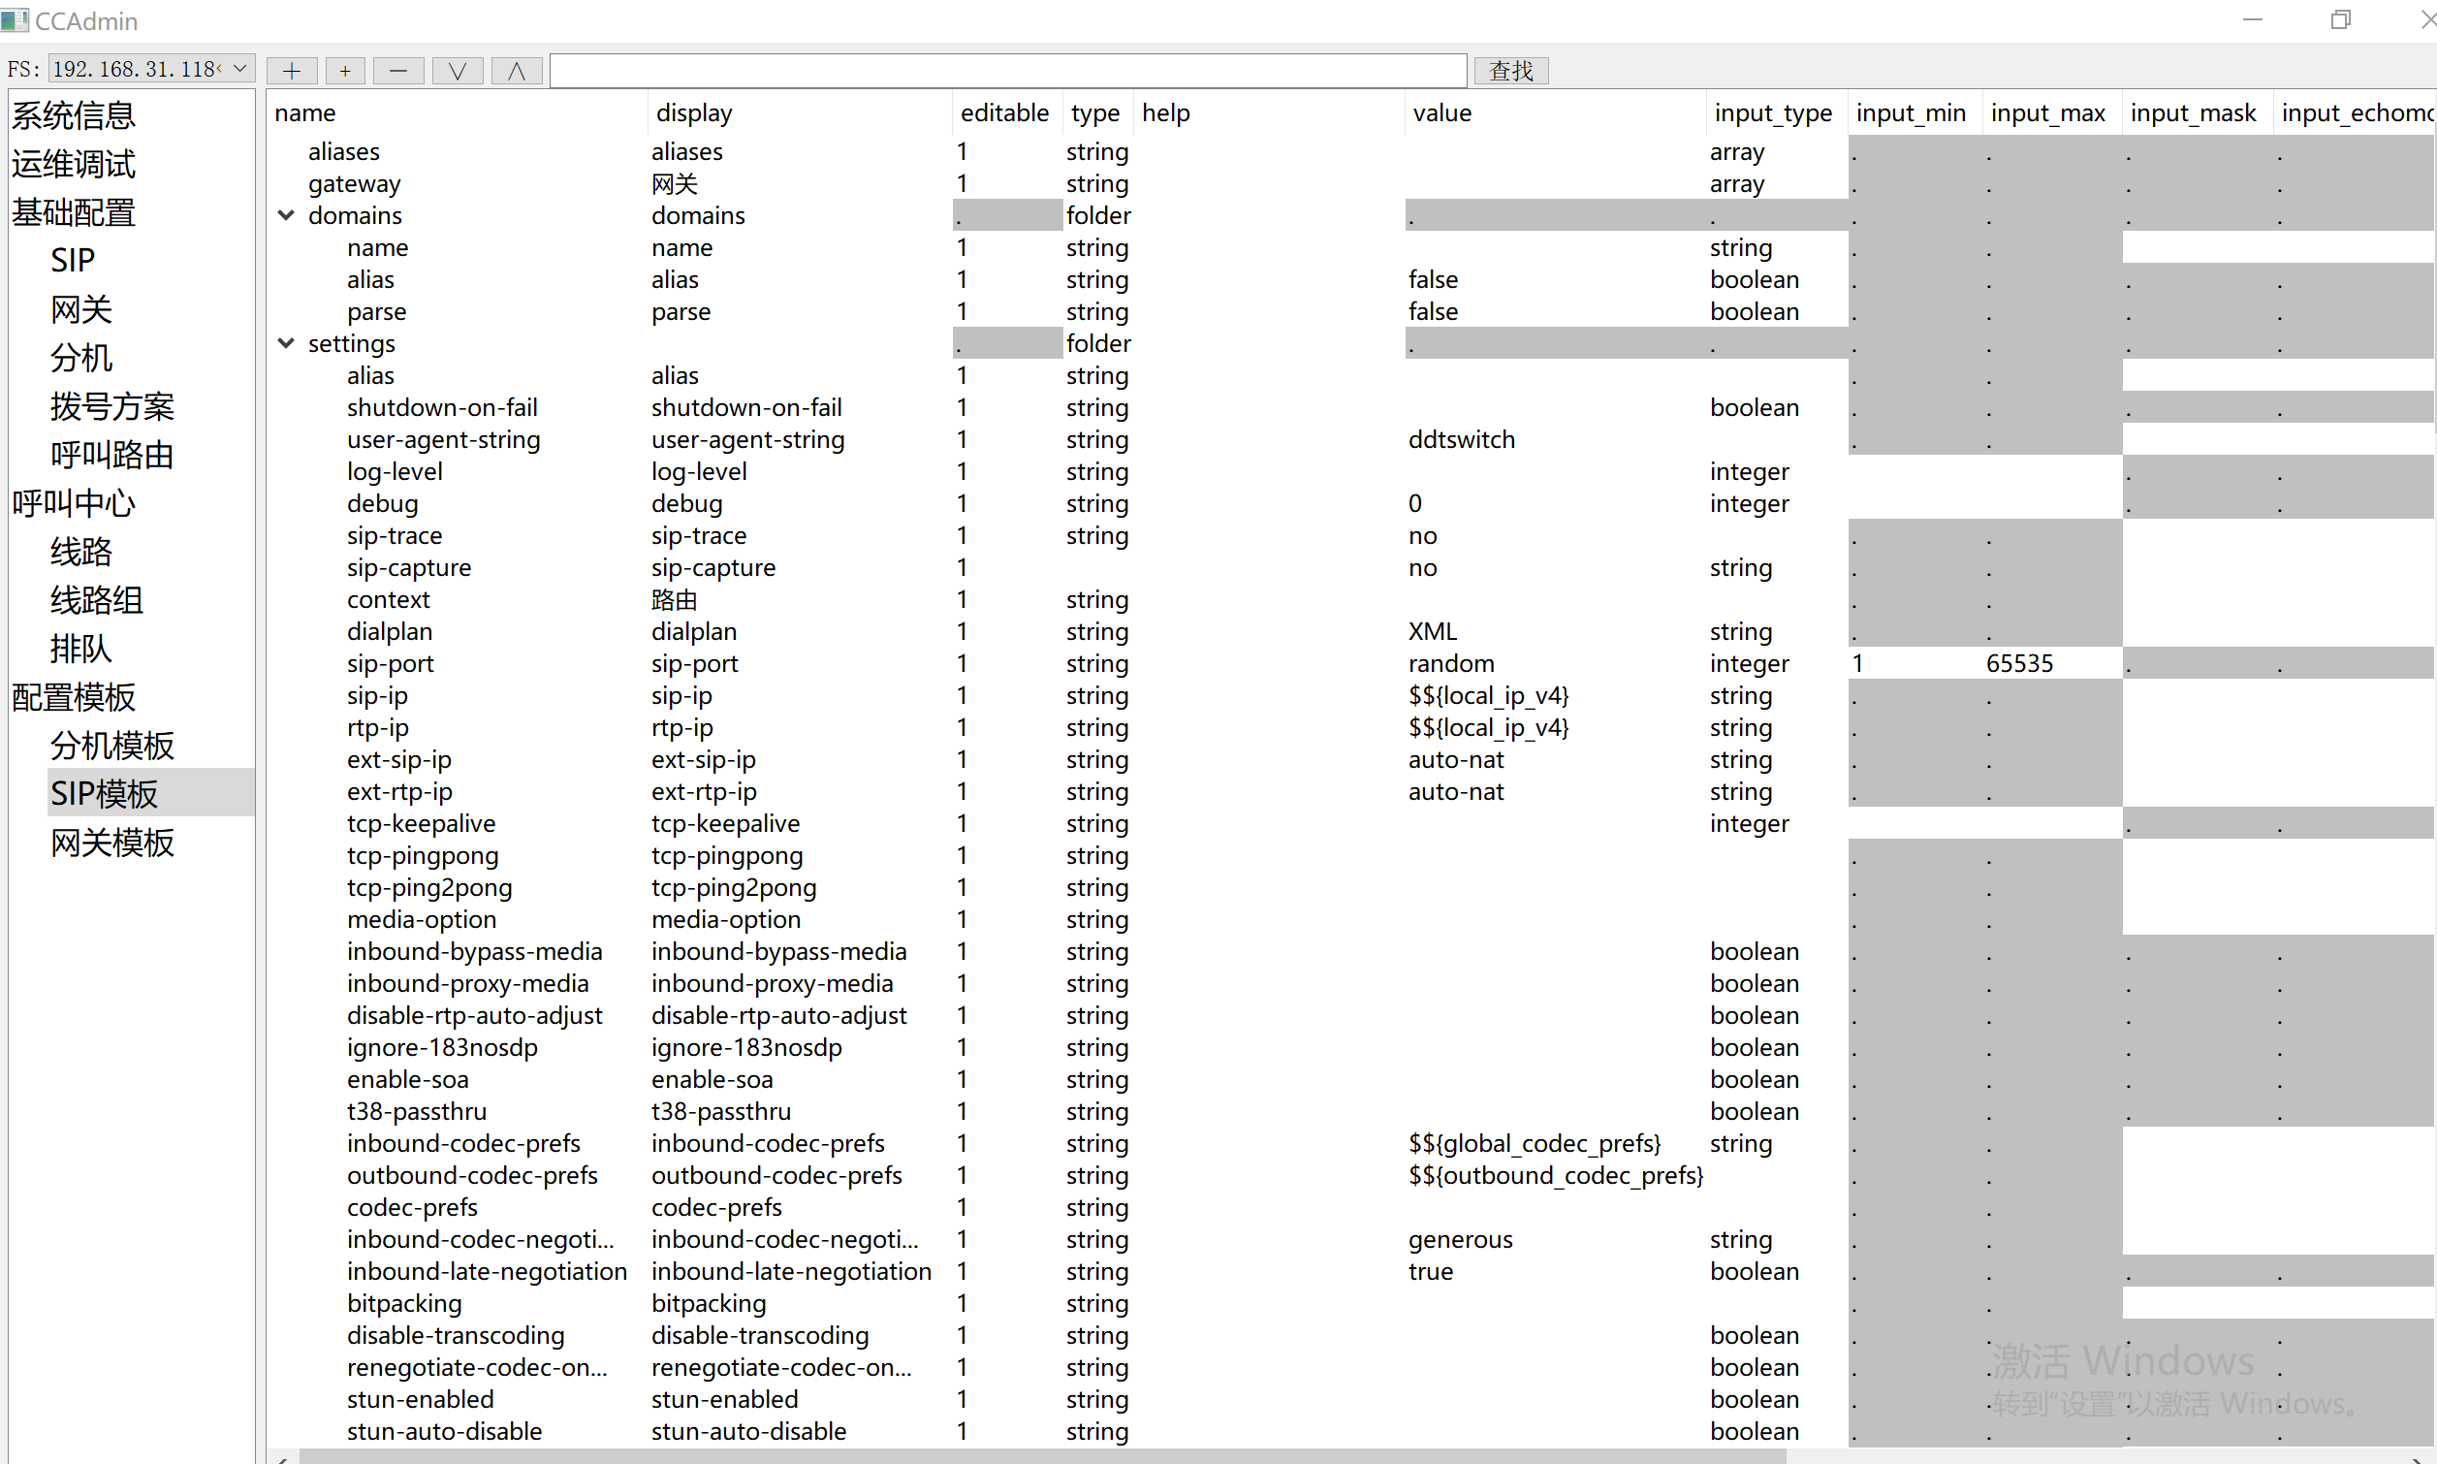Open the FS server address dropdown

coord(239,69)
